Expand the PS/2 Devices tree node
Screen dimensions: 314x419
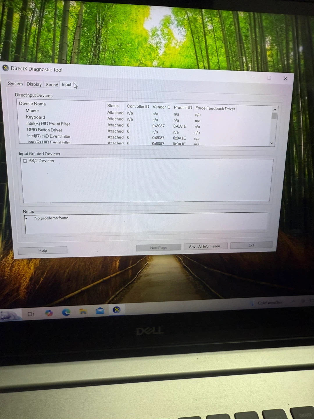25,161
